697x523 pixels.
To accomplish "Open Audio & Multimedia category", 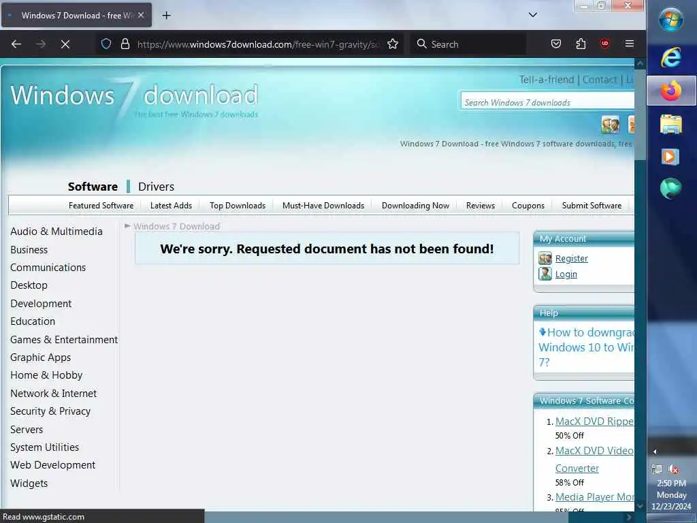I will [x=56, y=232].
